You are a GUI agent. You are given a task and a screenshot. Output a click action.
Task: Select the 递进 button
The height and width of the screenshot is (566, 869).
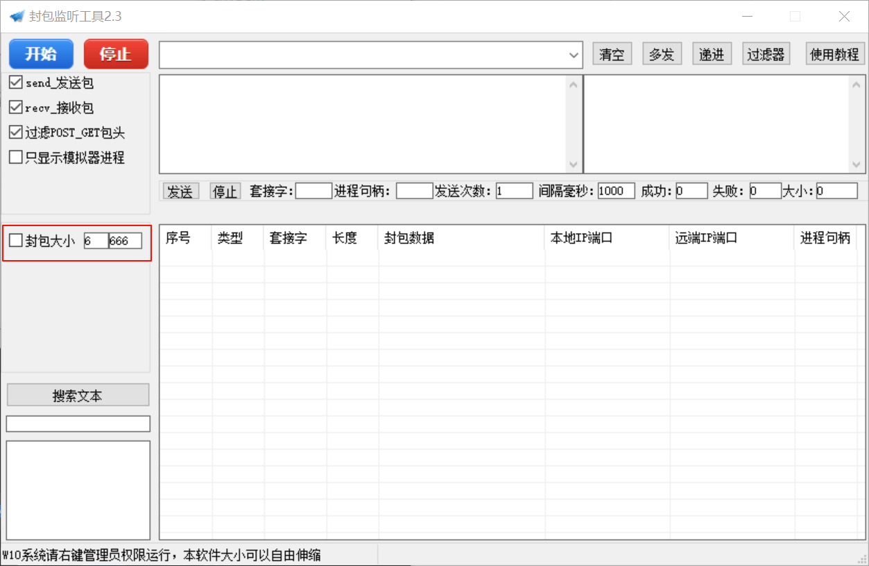712,54
